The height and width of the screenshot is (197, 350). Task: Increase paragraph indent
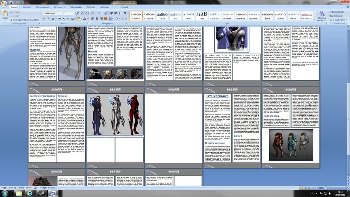[x=116, y=13]
